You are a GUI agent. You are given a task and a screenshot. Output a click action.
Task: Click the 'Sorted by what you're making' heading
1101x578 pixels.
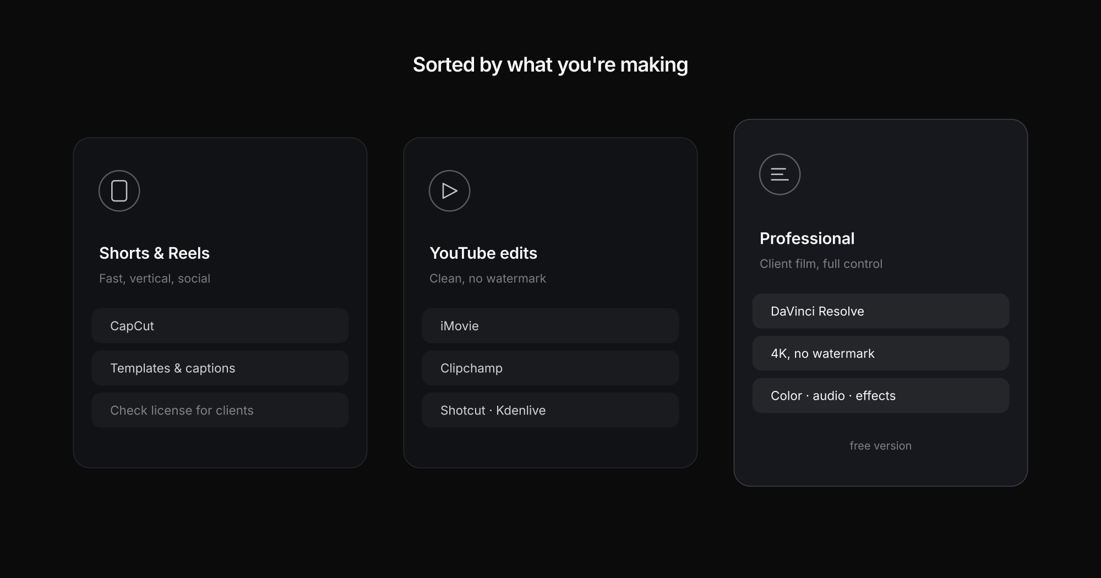click(550, 65)
